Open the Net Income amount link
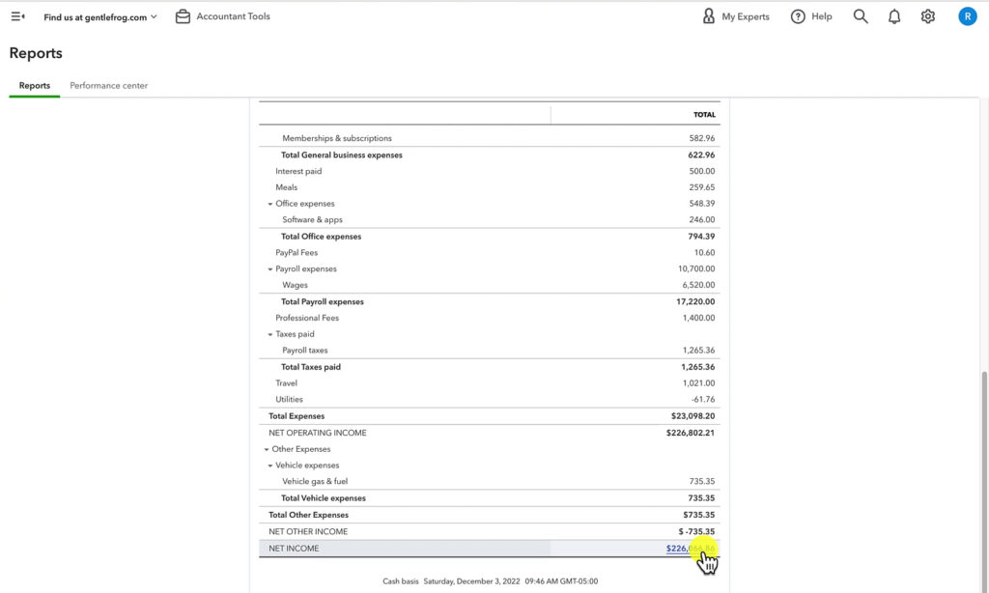Viewport: 989px width, 593px height. [690, 548]
